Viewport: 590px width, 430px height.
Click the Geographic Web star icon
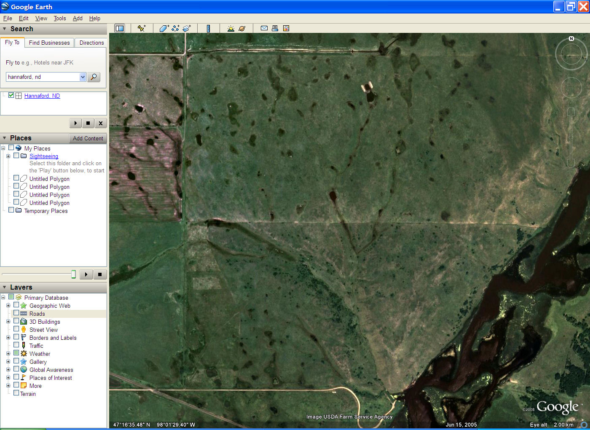point(24,306)
